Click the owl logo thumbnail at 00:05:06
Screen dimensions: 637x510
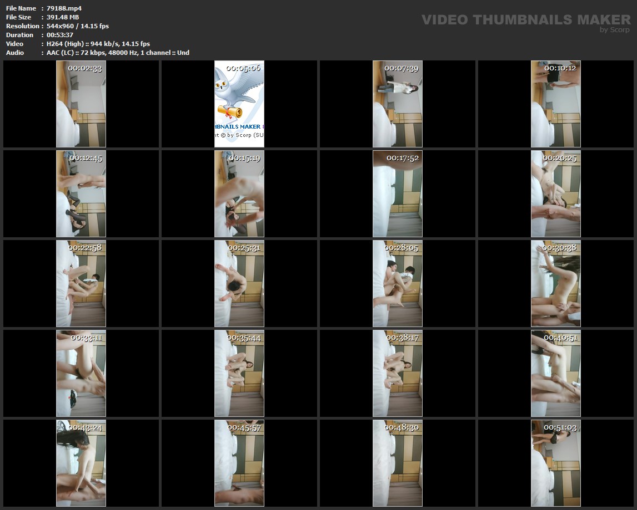pos(239,104)
